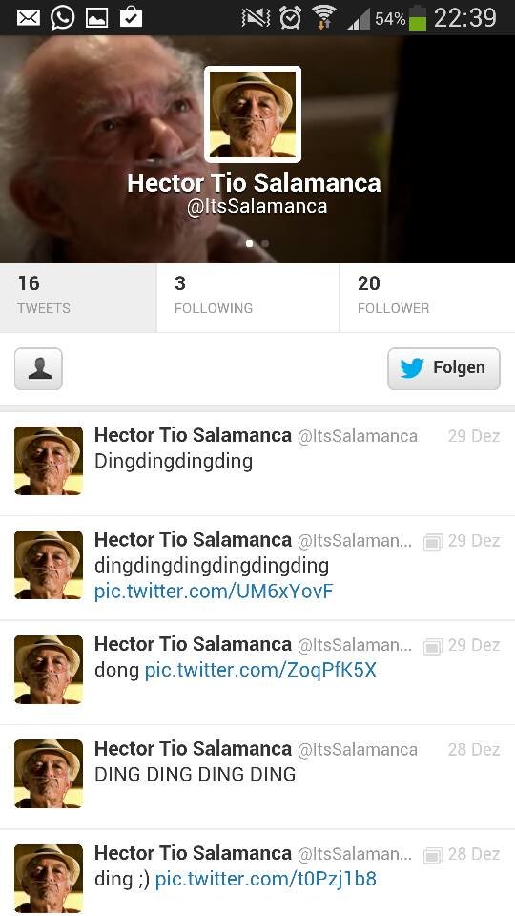The height and width of the screenshot is (916, 515).
Task: Open the mail notification icon in status bar
Action: (28, 17)
